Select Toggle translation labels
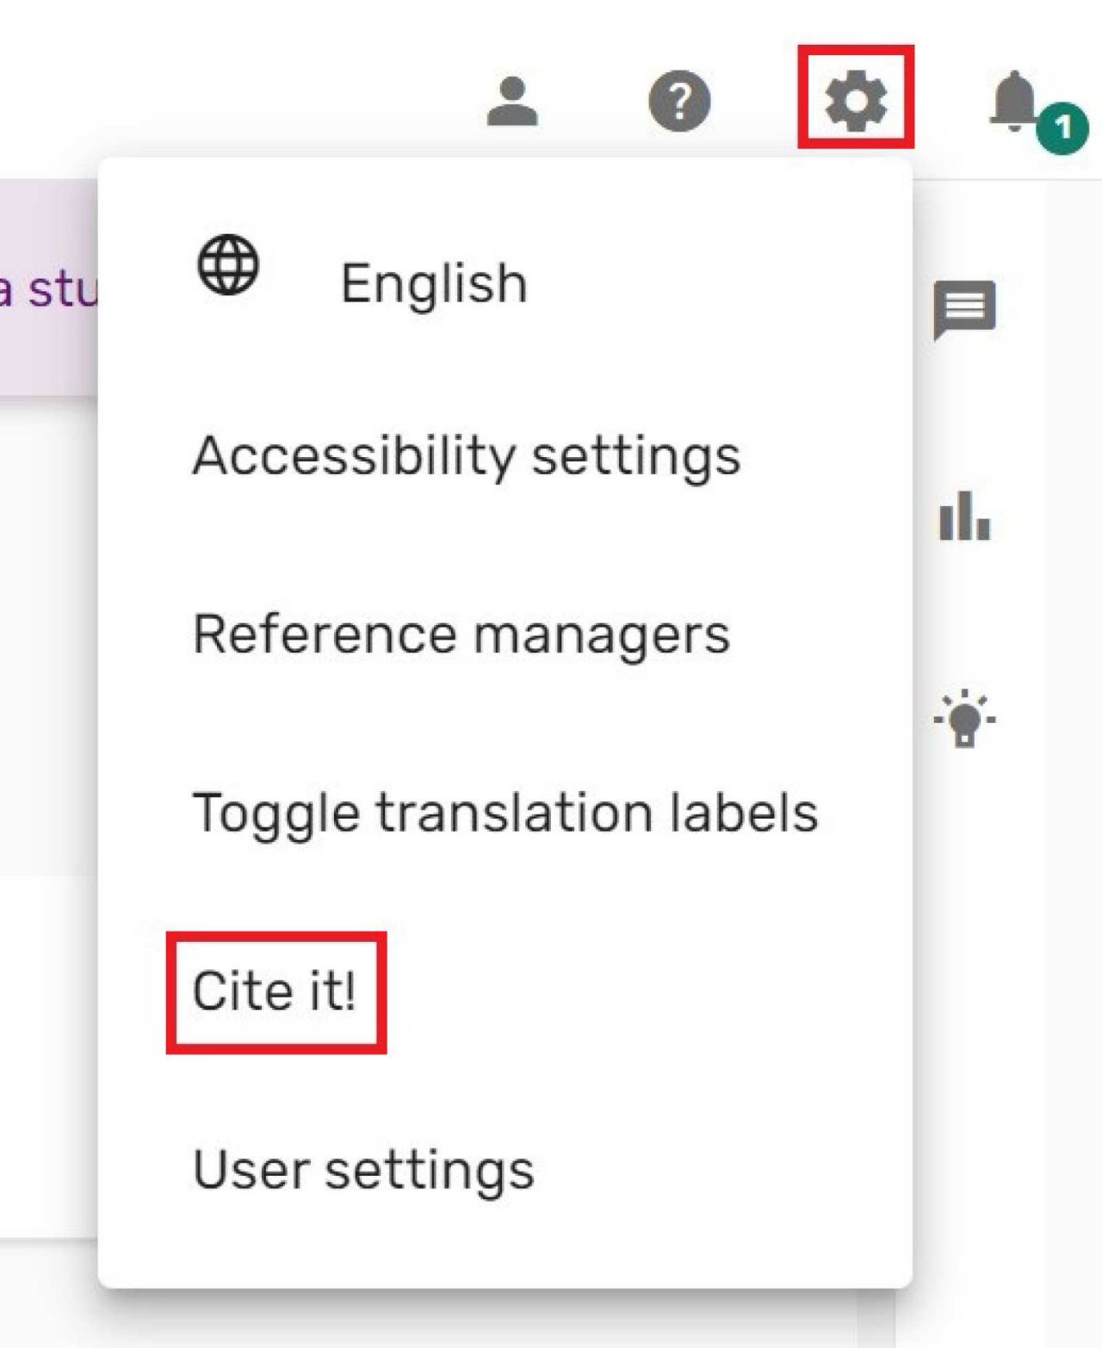Viewport: 1102px width, 1348px height. [x=505, y=813]
